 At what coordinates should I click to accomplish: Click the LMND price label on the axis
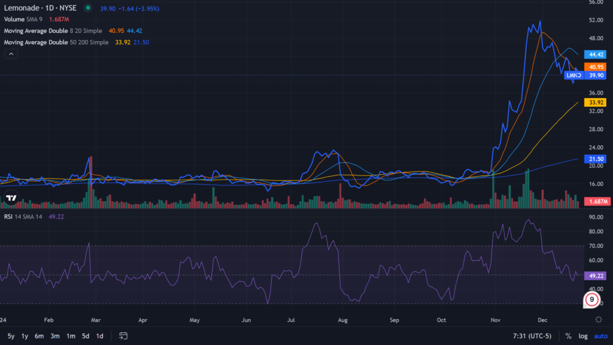(x=574, y=75)
